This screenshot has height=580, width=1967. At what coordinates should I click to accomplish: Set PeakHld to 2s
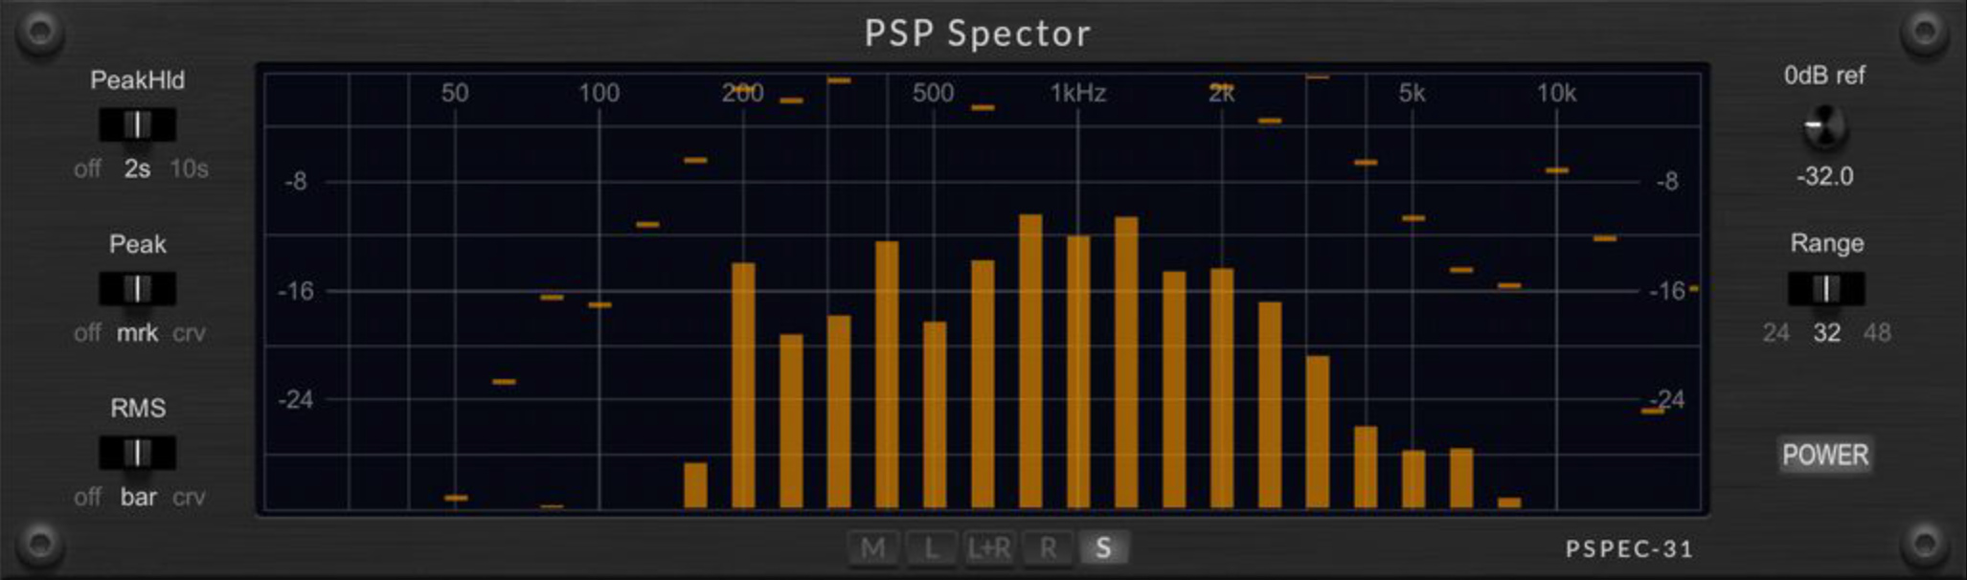click(x=137, y=168)
